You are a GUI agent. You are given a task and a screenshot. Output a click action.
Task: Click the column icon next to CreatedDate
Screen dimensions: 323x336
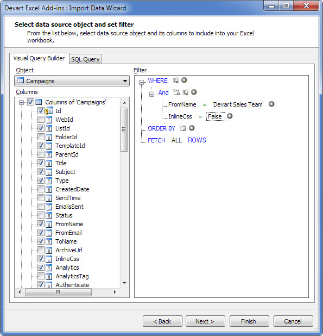49,189
